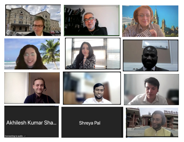
Task: Open the tile of the woman in the checkered shirt
Action: (x=150, y=21)
